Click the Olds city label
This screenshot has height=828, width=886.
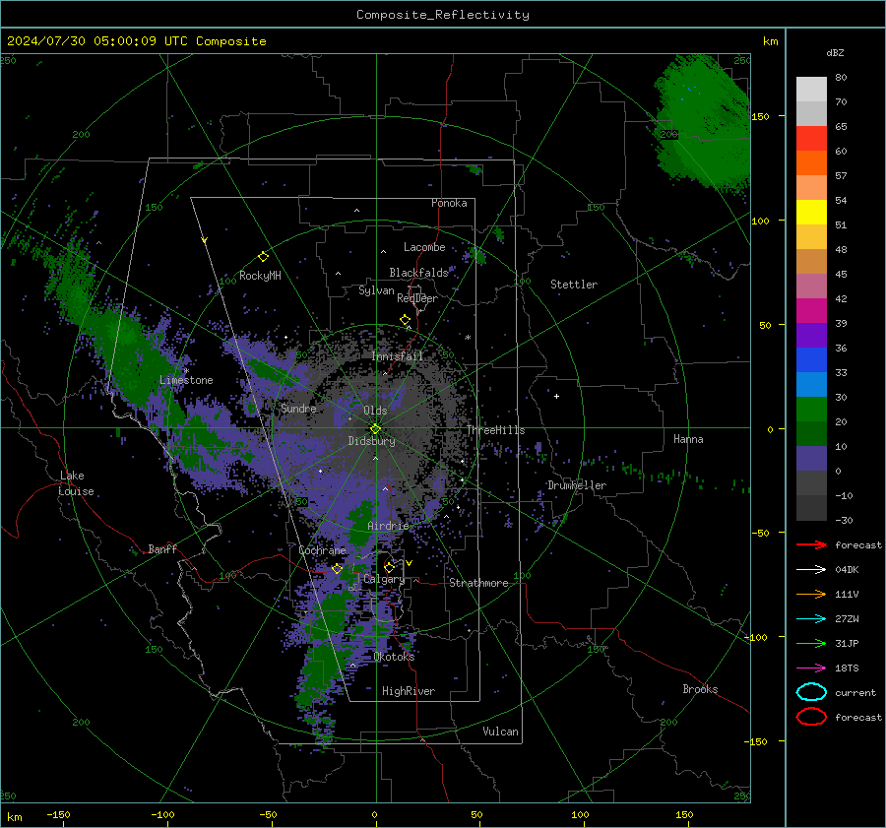375,411
